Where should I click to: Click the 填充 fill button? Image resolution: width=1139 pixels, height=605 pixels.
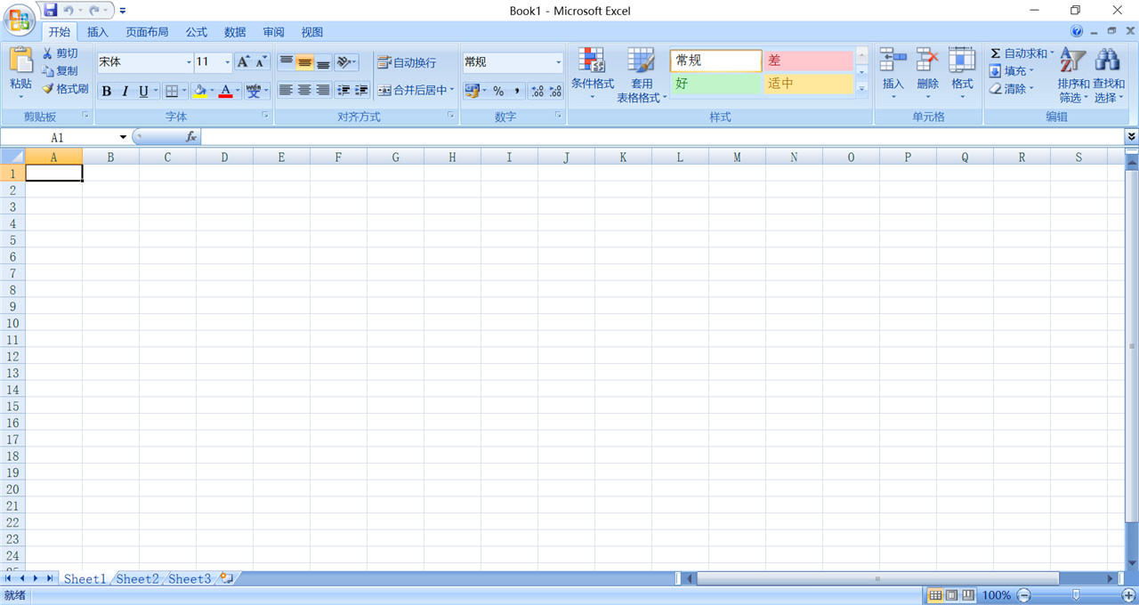coord(1012,71)
